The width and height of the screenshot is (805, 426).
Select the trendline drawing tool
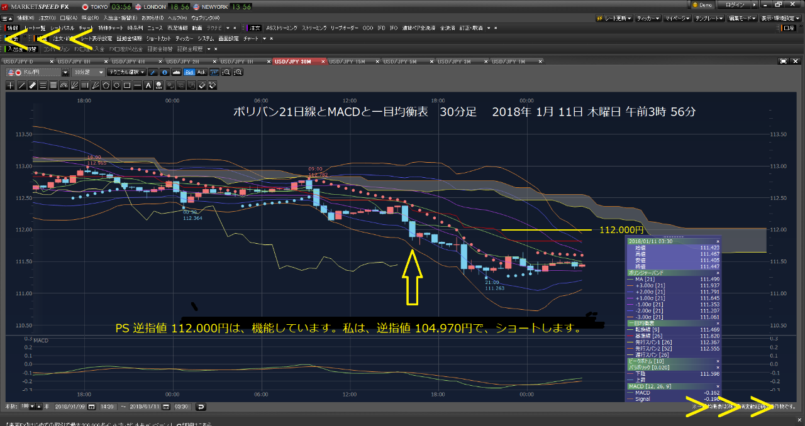(21, 85)
